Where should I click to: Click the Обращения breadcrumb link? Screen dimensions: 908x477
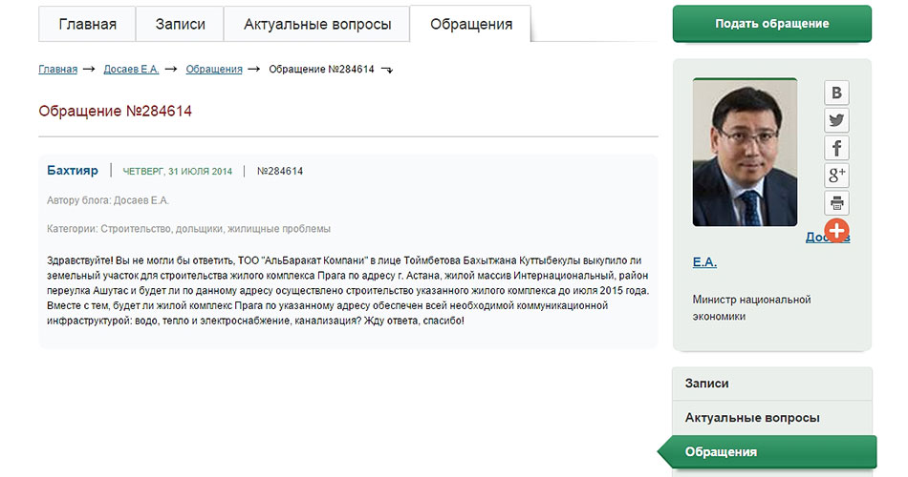pos(214,70)
